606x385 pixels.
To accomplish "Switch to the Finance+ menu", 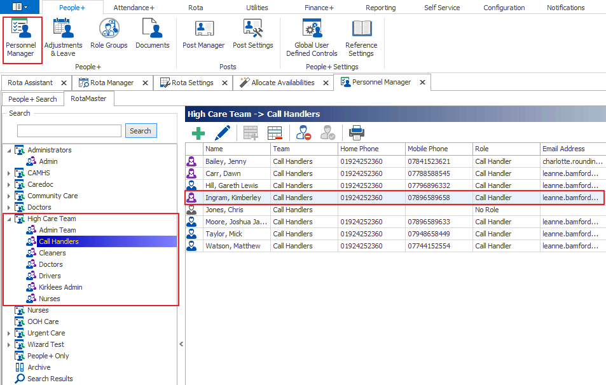I will click(319, 7).
